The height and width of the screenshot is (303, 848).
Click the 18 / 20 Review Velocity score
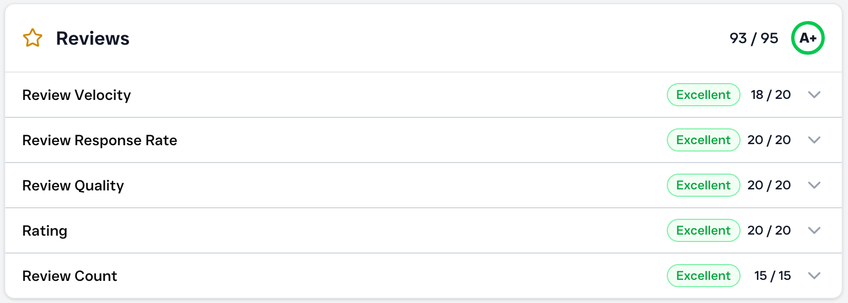(x=771, y=95)
